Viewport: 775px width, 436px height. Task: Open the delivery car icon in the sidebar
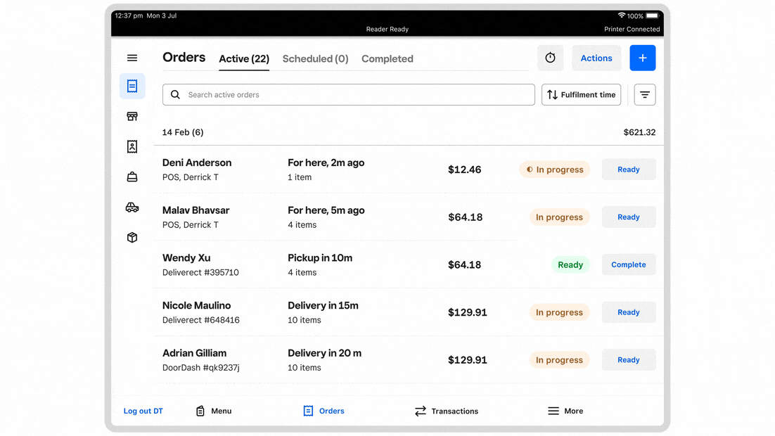pyautogui.click(x=132, y=207)
